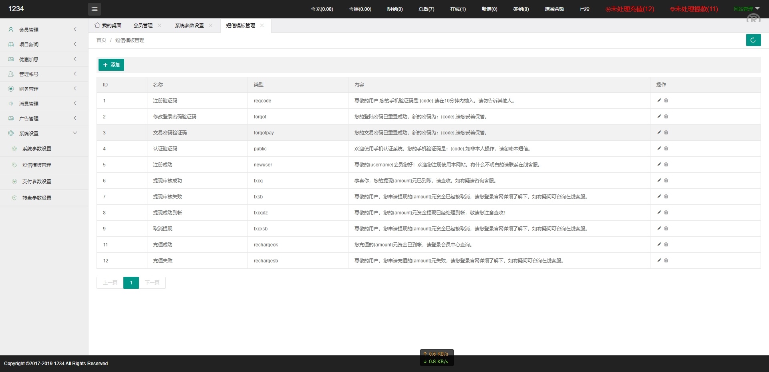Delete the rechargesb template row

(x=666, y=260)
